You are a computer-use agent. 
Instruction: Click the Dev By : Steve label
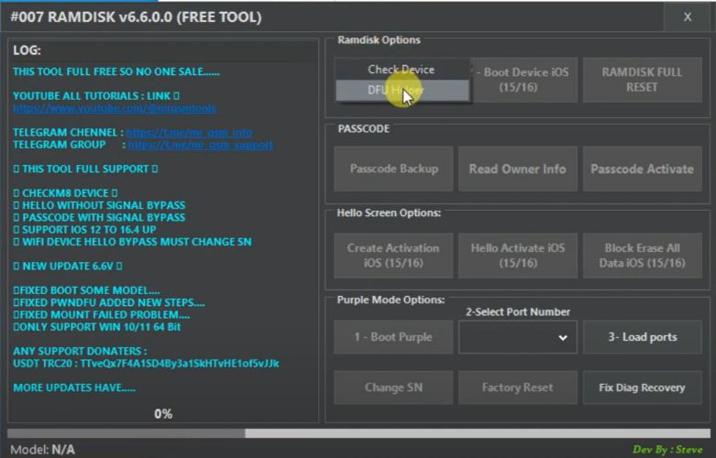(667, 450)
